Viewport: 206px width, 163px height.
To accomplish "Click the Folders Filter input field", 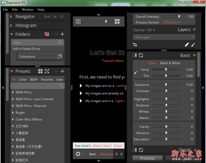I will tap(38, 43).
